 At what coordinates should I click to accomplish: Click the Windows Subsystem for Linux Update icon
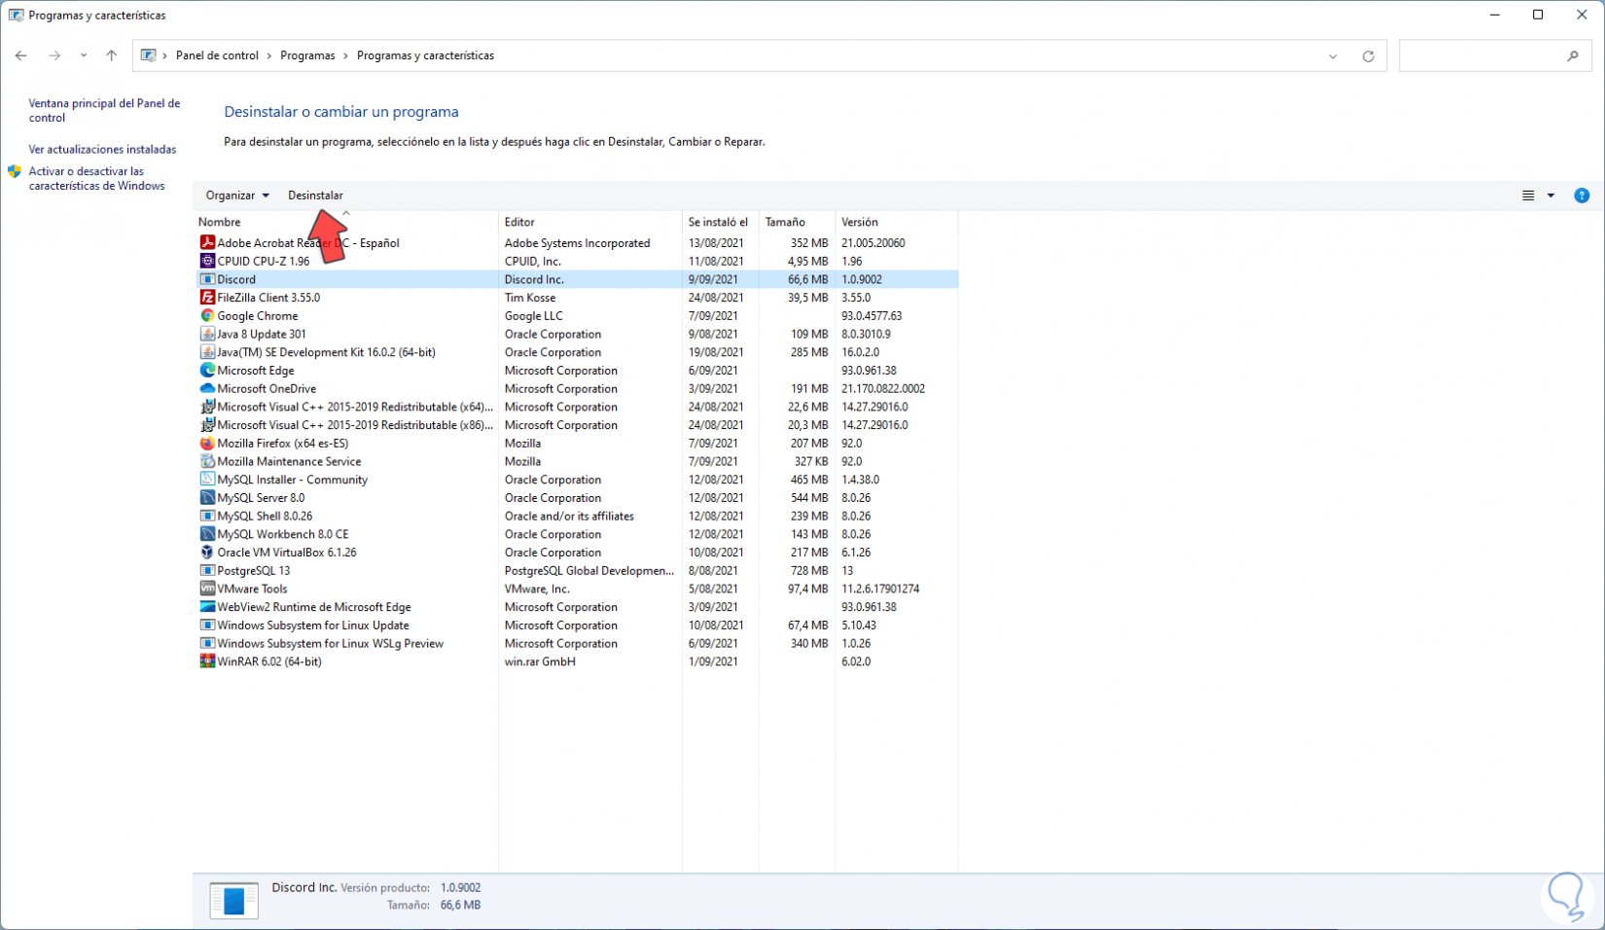tap(207, 626)
